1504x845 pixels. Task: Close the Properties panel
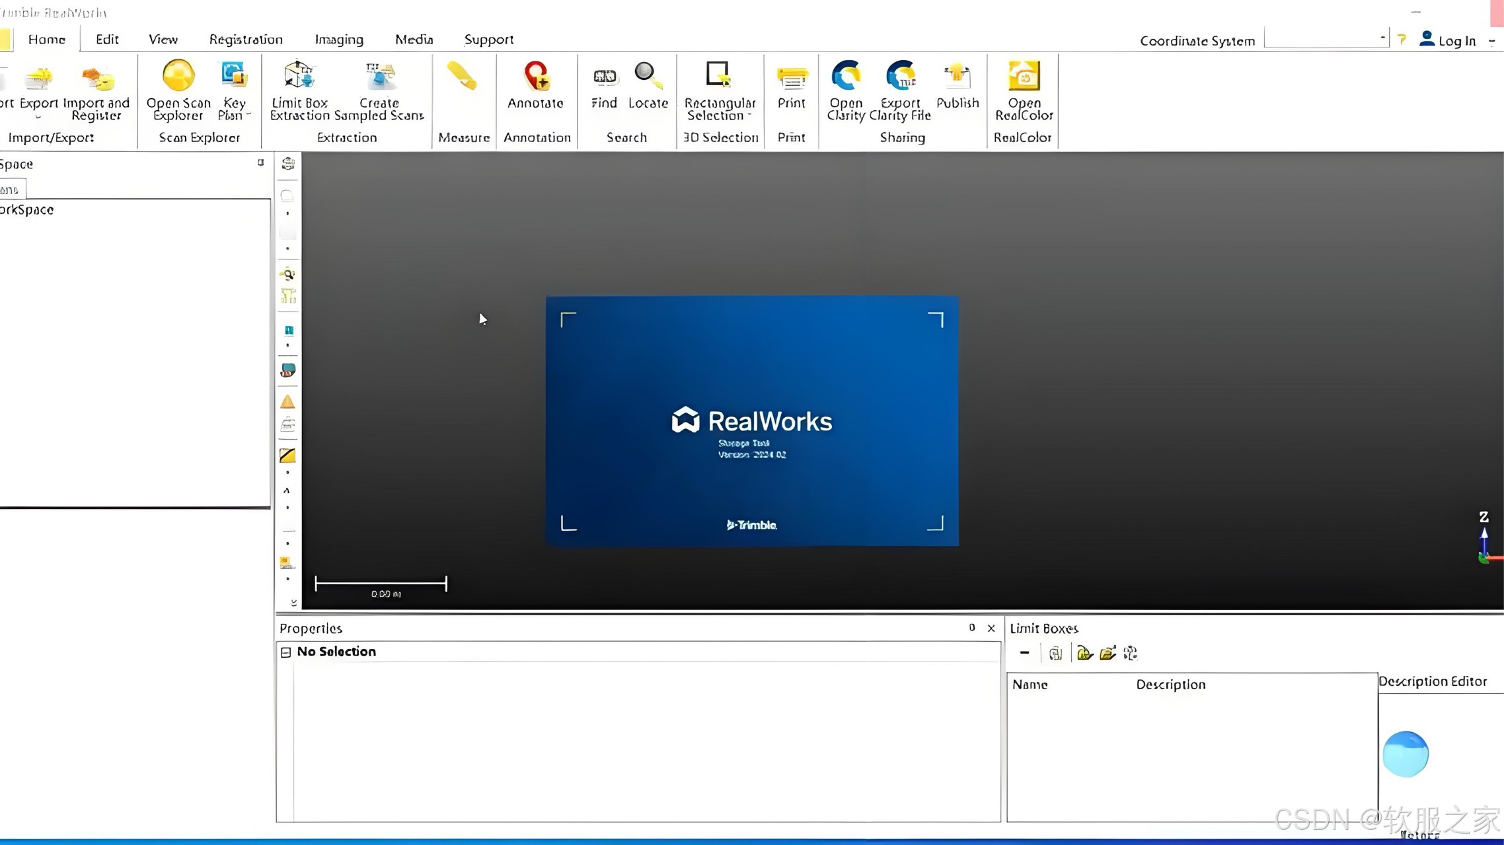tap(991, 628)
